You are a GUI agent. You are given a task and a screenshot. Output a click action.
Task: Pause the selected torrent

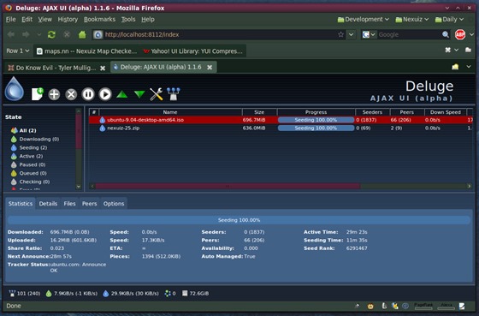(x=88, y=94)
